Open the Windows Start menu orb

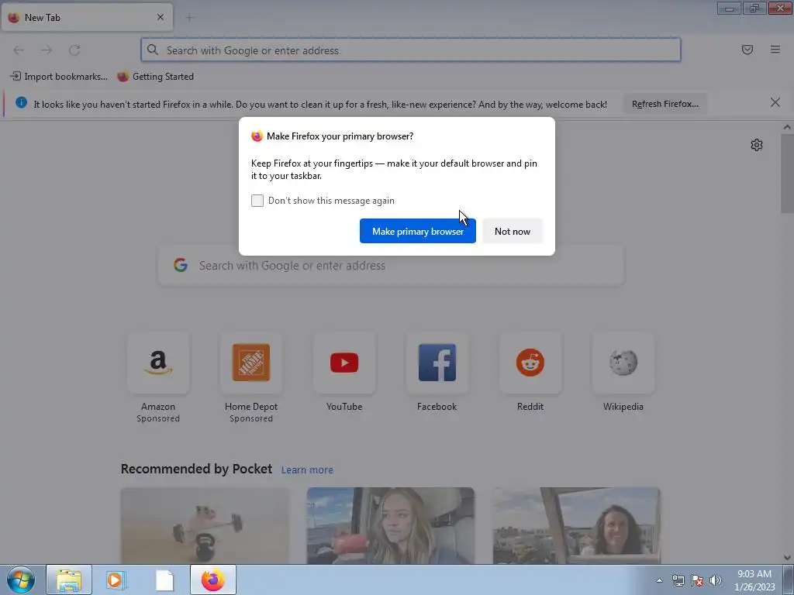(21, 580)
